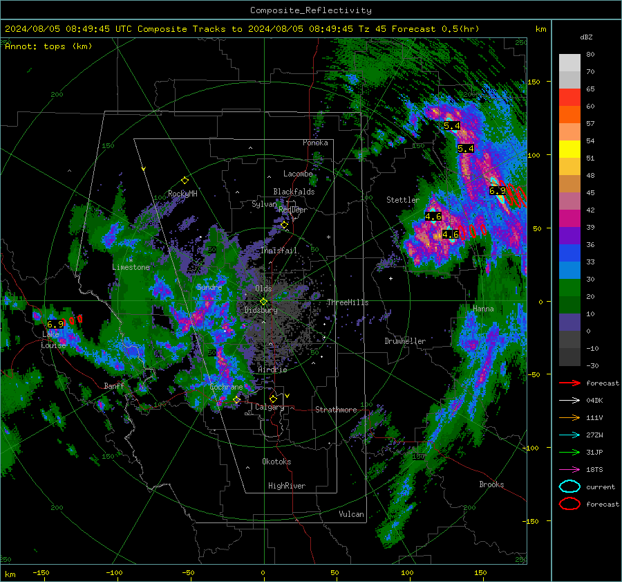Click the yellow radar-center diamond near Didsbury
Image resolution: width=622 pixels, height=582 pixels.
tap(263, 302)
